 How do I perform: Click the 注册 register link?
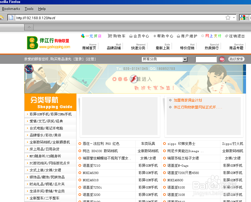(91, 59)
